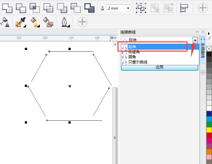This screenshot has width=212, height=164.
Task: Click the No Fill crossed swatch
Action: tap(209, 49)
